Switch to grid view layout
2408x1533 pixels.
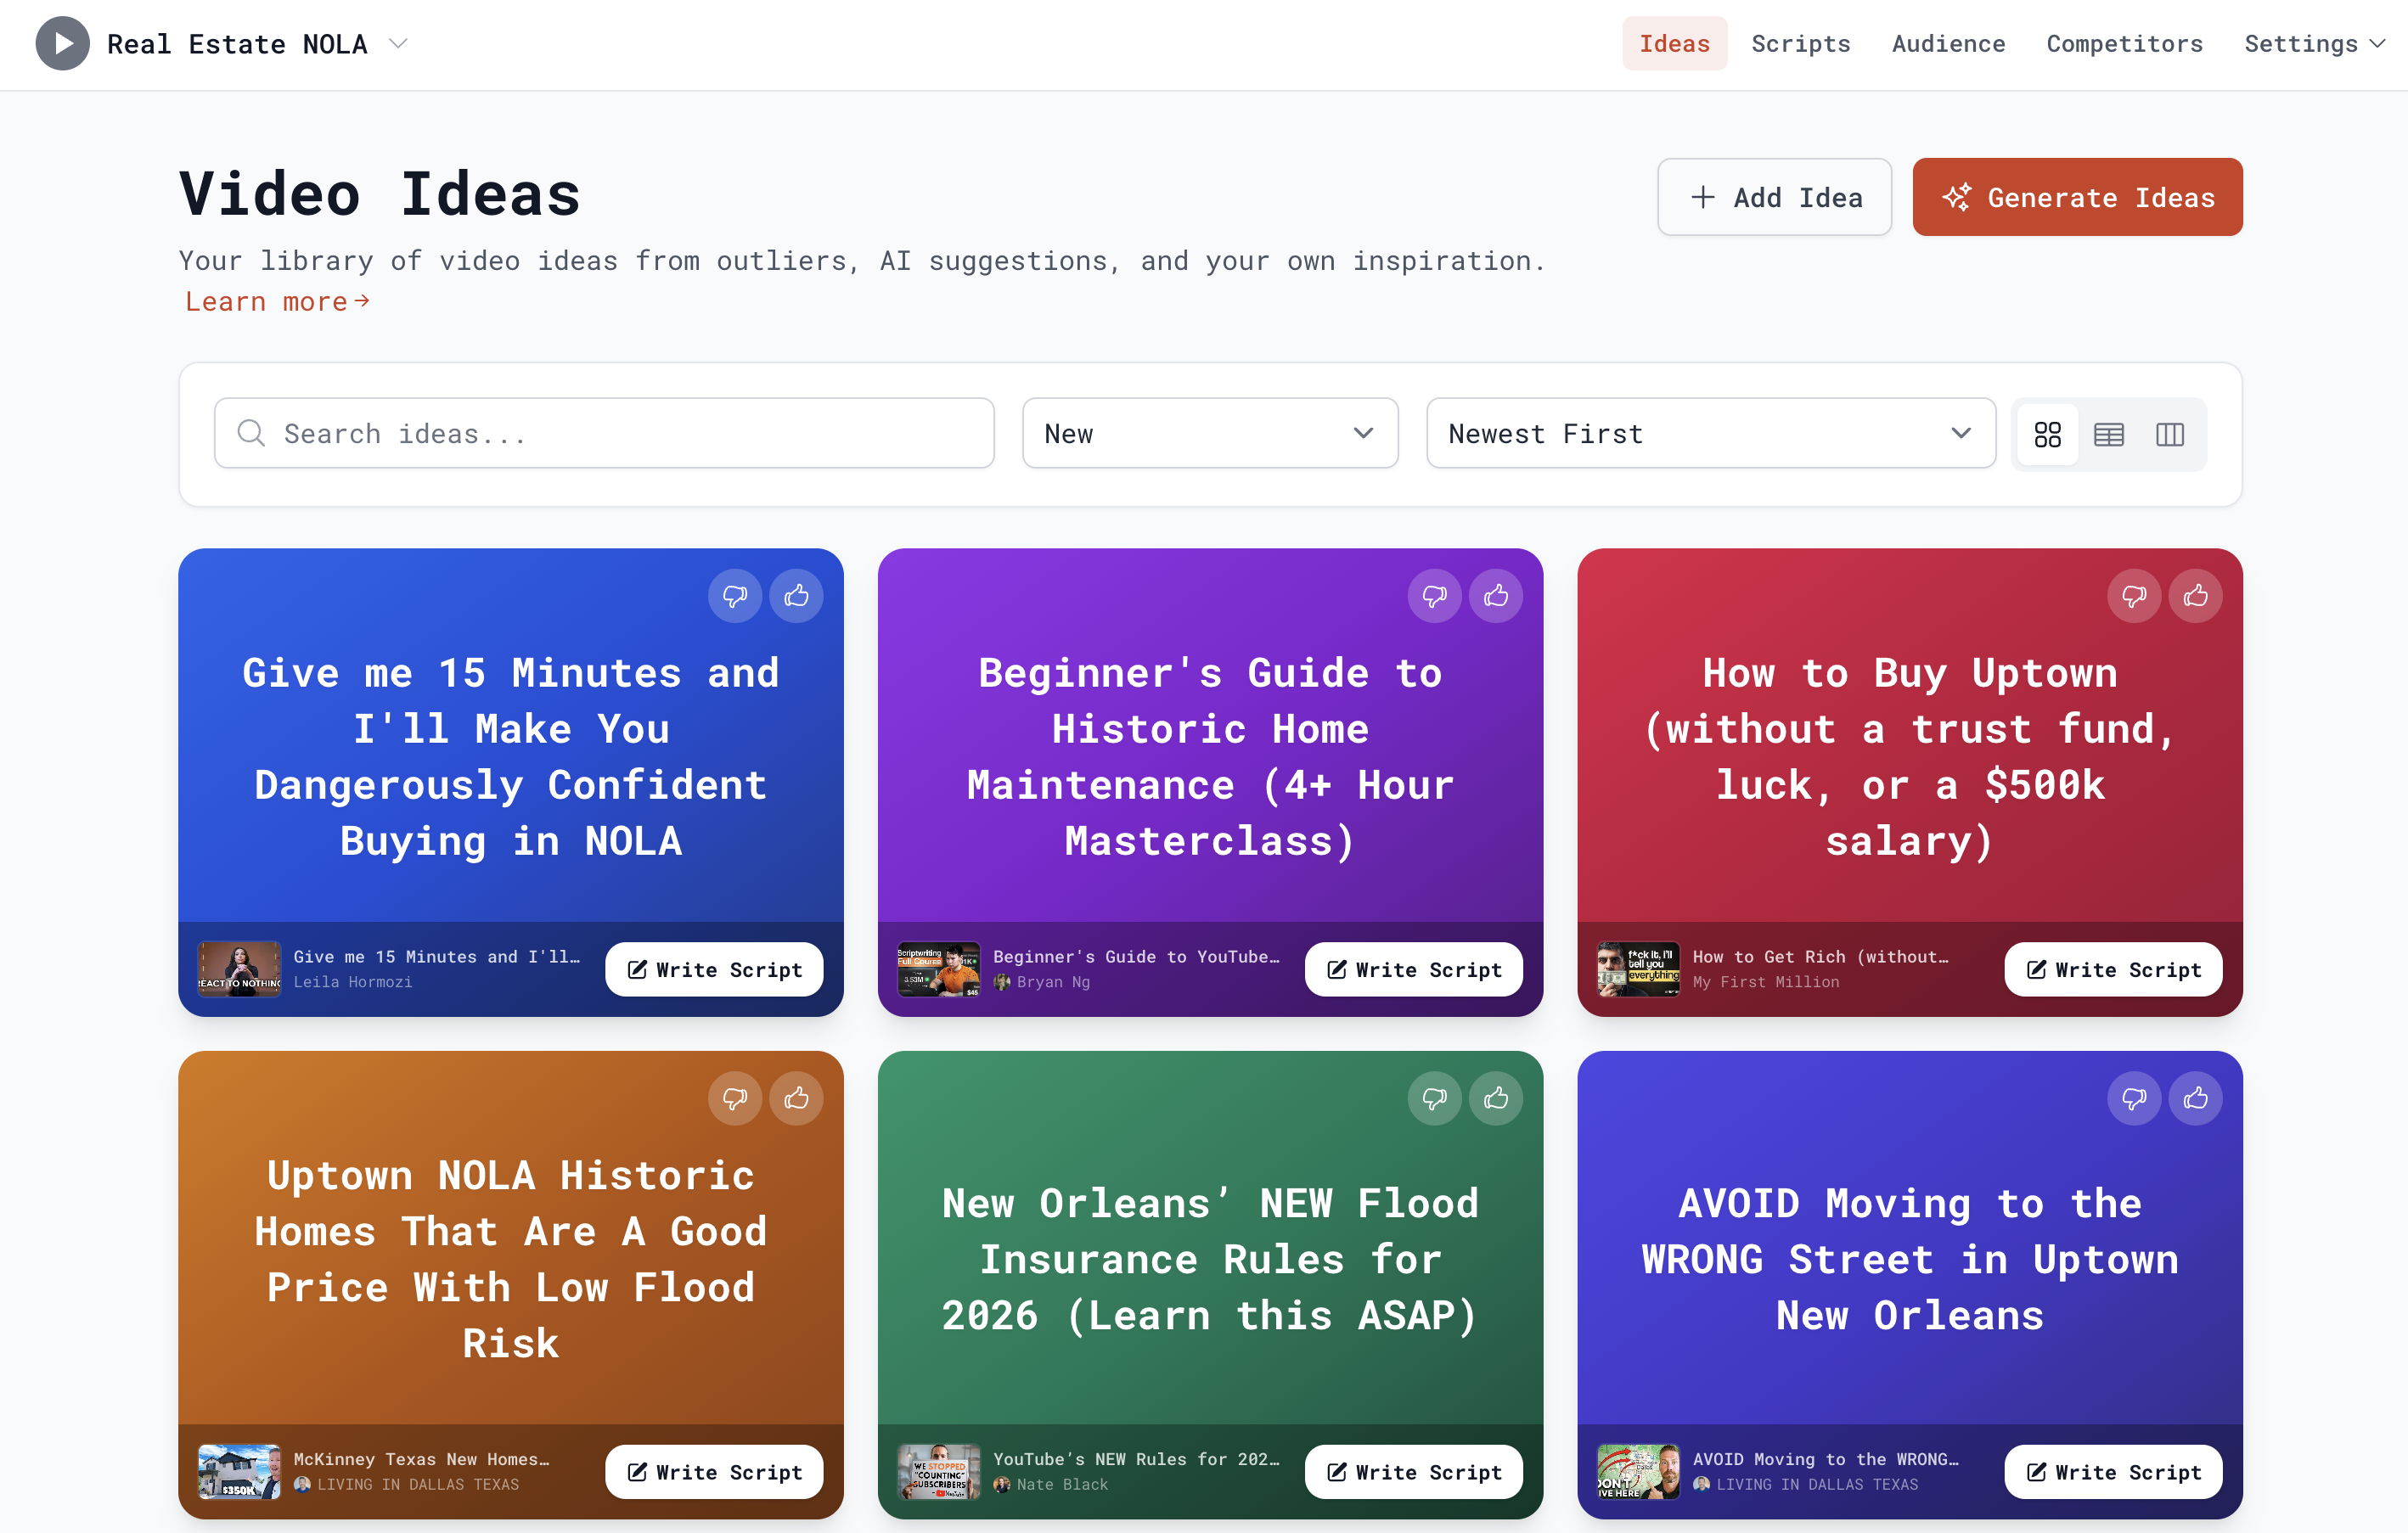[x=2048, y=434]
